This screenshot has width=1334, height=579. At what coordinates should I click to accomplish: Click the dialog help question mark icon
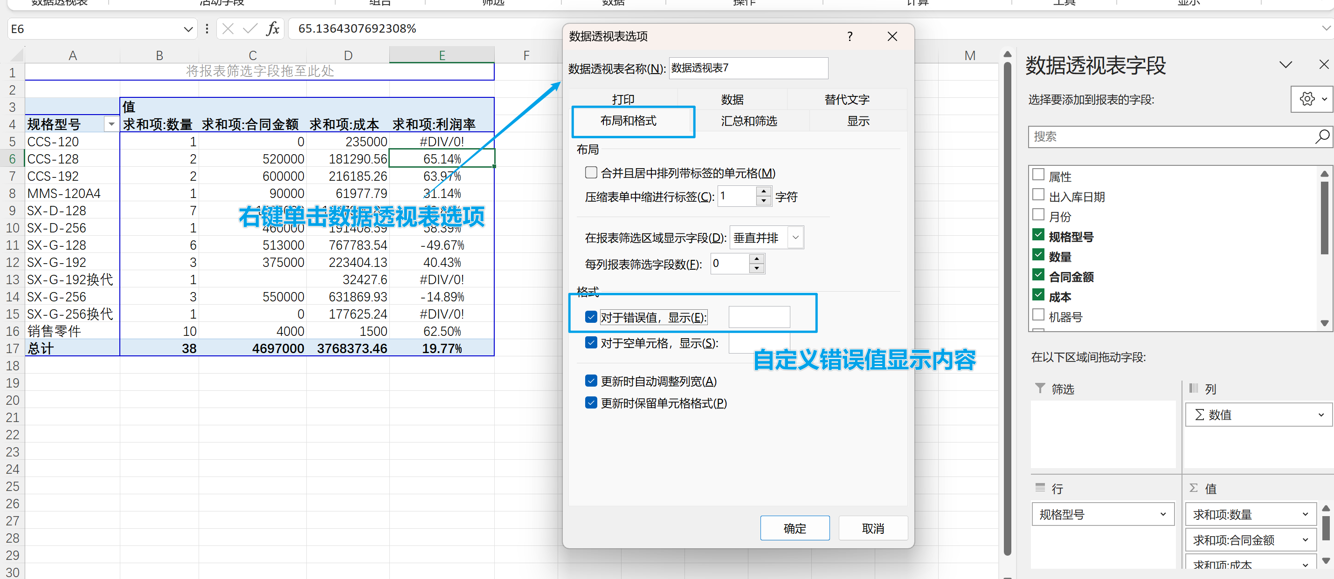pyautogui.click(x=849, y=36)
